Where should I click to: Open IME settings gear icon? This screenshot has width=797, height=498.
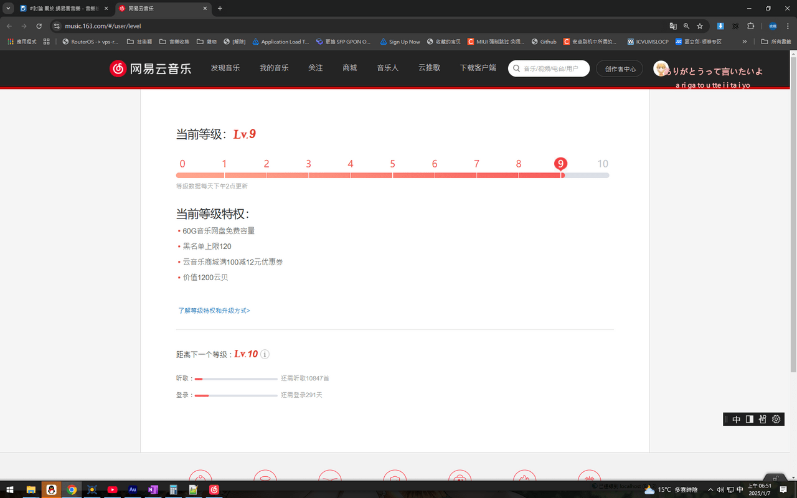tap(776, 420)
